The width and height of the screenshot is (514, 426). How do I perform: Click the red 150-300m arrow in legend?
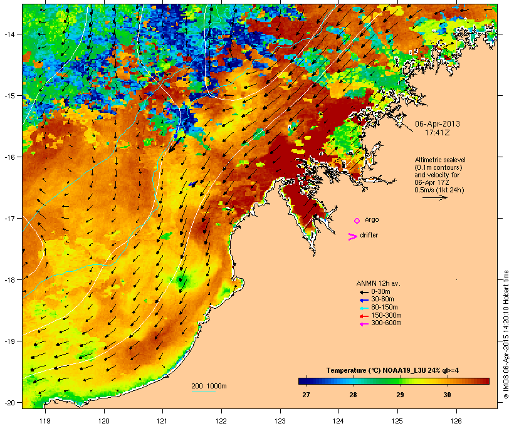point(364,316)
